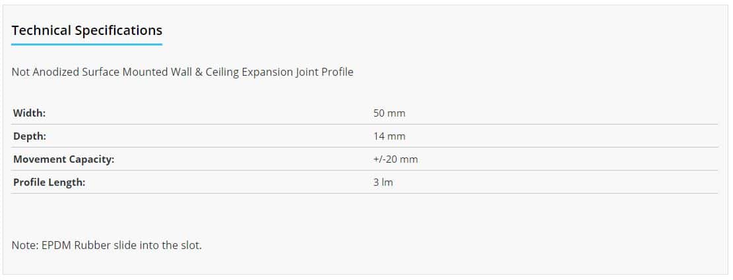The image size is (733, 280).
Task: Click the 14 mm depth value
Action: [x=389, y=136]
